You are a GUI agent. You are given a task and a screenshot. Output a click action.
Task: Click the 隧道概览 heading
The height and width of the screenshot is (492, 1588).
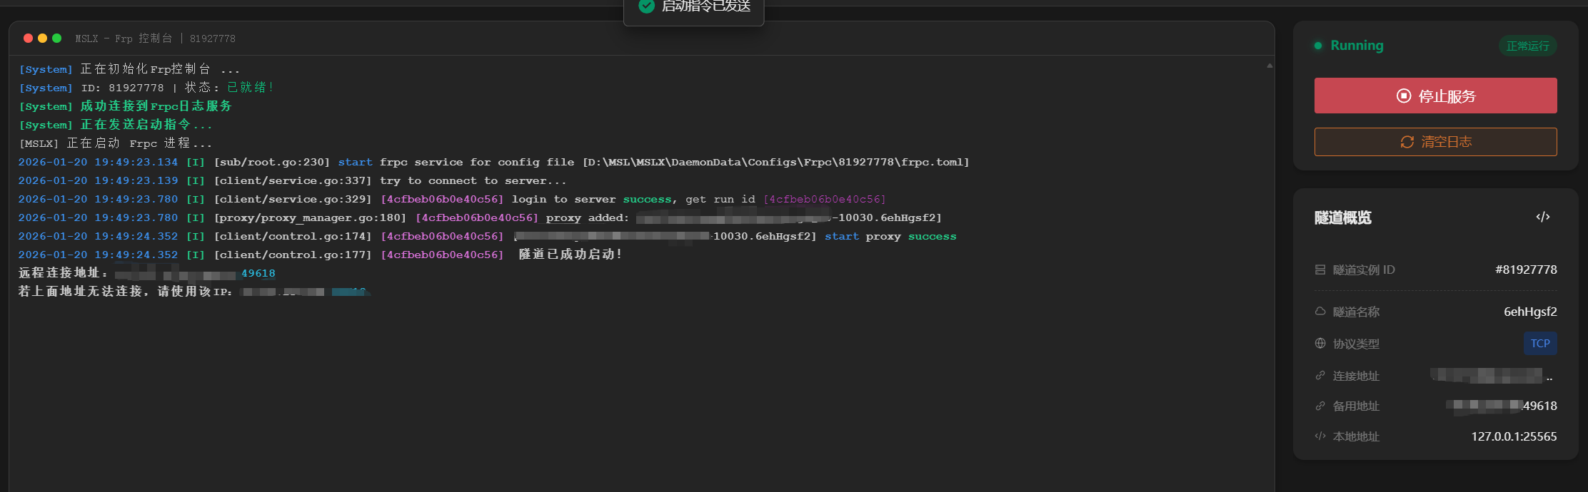[x=1343, y=217]
